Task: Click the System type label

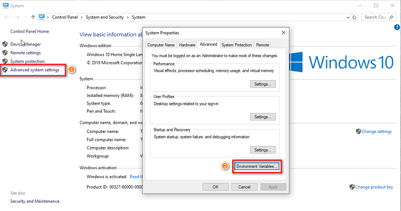Action: (99, 103)
